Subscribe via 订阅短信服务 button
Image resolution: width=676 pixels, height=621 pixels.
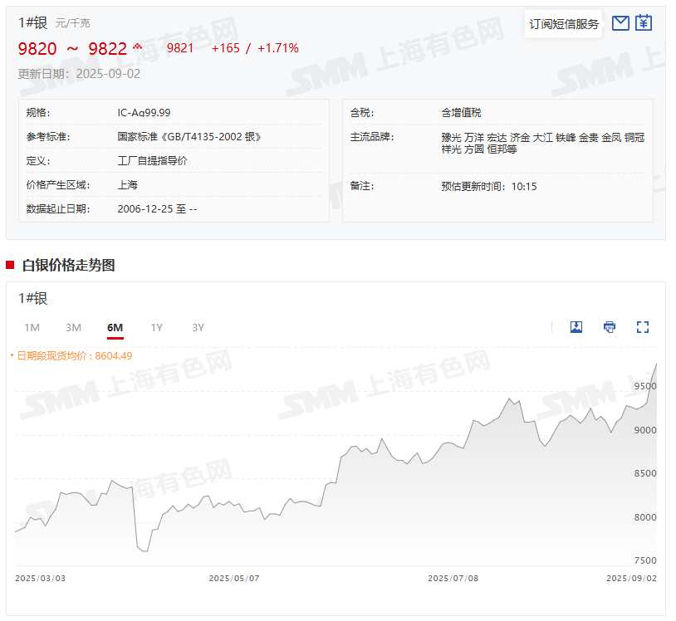564,24
